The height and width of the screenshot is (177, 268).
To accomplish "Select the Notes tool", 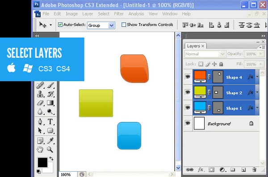I will point(40,141).
